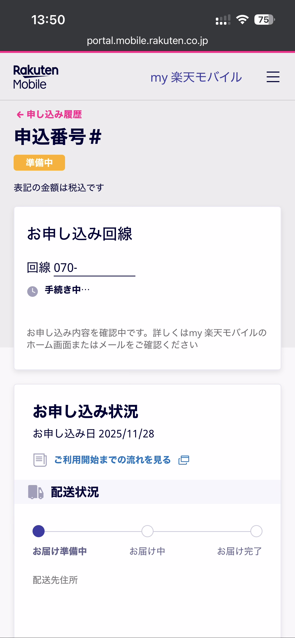
Task: Tap the portal.mobile.rakuten.co.jp address bar
Action: pyautogui.click(x=147, y=41)
